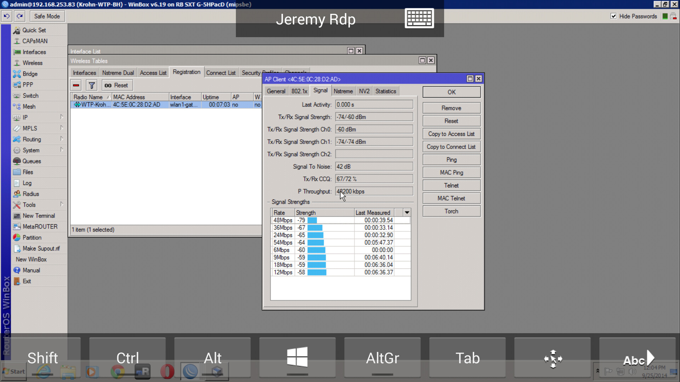Switch to the Nstreme tab in AP Client dialog
Screen dimensions: 680x382
[x=343, y=91]
